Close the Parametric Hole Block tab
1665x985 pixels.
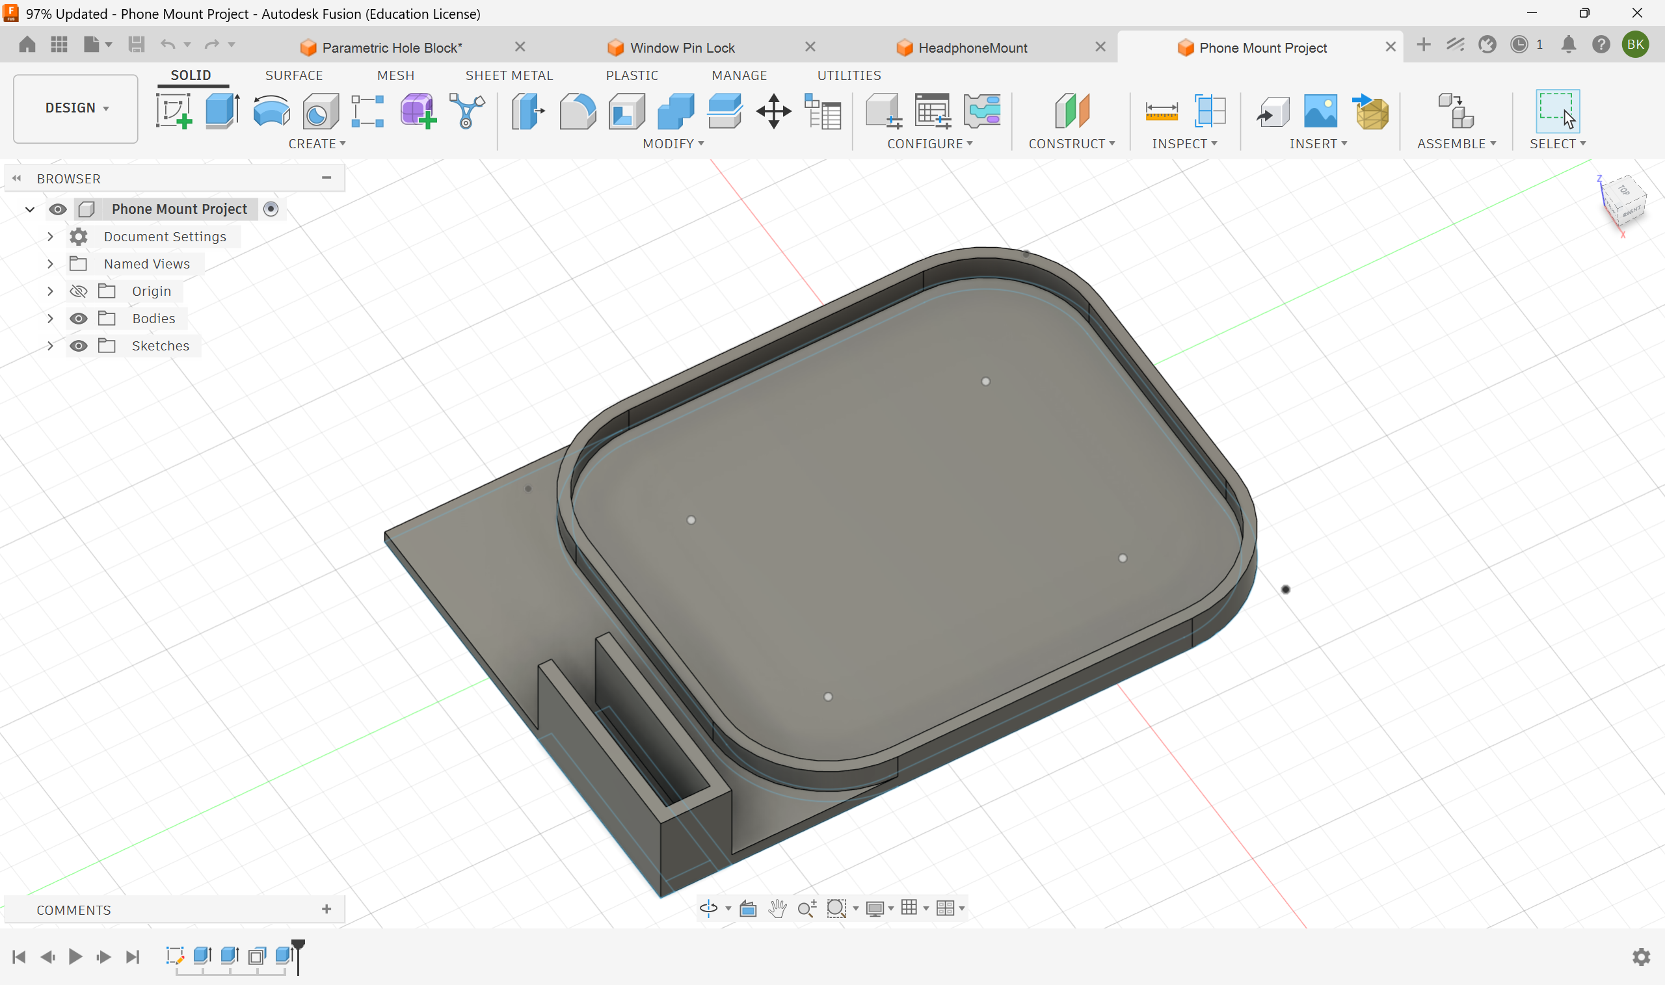point(520,46)
